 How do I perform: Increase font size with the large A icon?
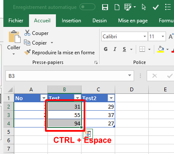[171, 37]
